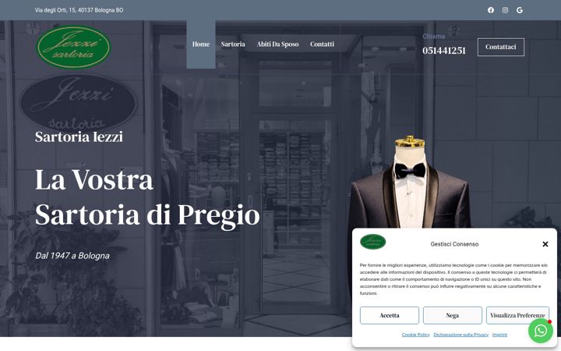Open the Instagram profile icon
The width and height of the screenshot is (561, 351).
tap(505, 10)
